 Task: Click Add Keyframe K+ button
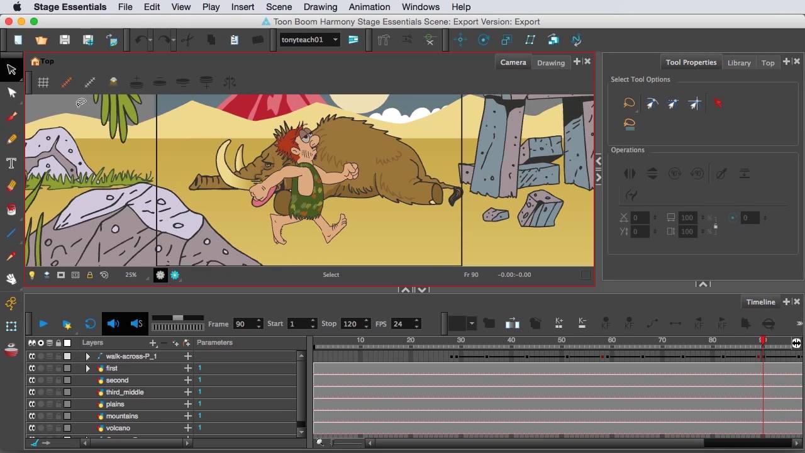(559, 323)
